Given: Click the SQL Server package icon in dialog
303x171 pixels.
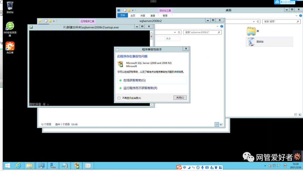Looking at the screenshot, I should pyautogui.click(x=120, y=64).
